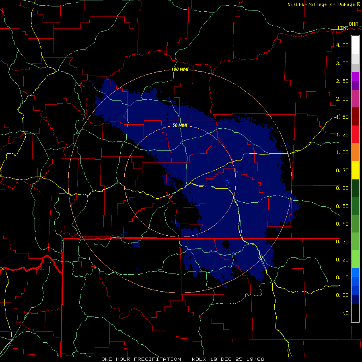Select the orange legend swatch
This screenshot has width=362, height=362.
click(x=355, y=152)
